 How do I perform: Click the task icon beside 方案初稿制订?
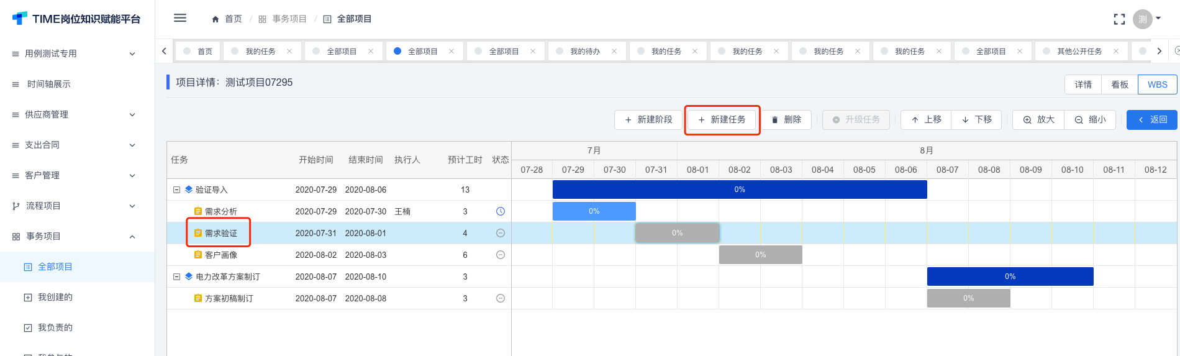pos(198,298)
